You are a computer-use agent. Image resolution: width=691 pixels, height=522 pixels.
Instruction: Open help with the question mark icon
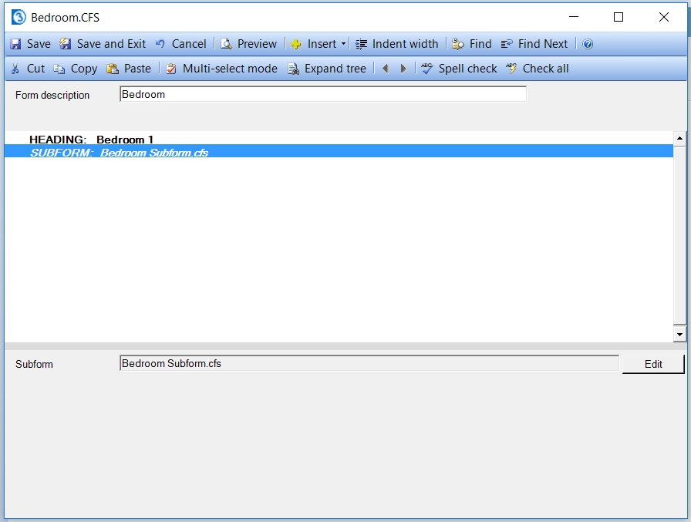point(588,44)
